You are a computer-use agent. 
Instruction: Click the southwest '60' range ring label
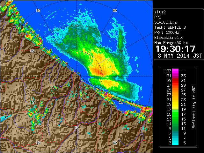pyautogui.click(x=38, y=142)
